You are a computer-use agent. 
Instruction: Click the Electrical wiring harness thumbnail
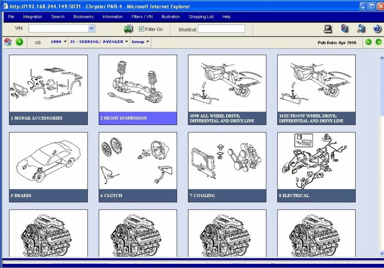(x=316, y=161)
